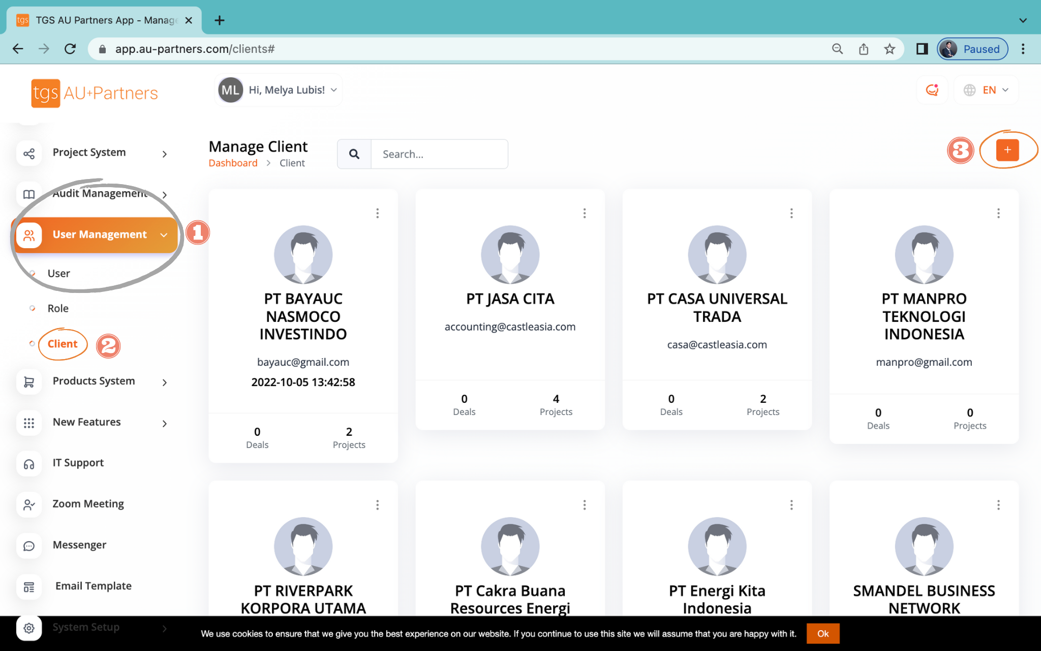Screen dimensions: 1041x651
Task: Bookmark page with the star icon
Action: tap(889, 49)
